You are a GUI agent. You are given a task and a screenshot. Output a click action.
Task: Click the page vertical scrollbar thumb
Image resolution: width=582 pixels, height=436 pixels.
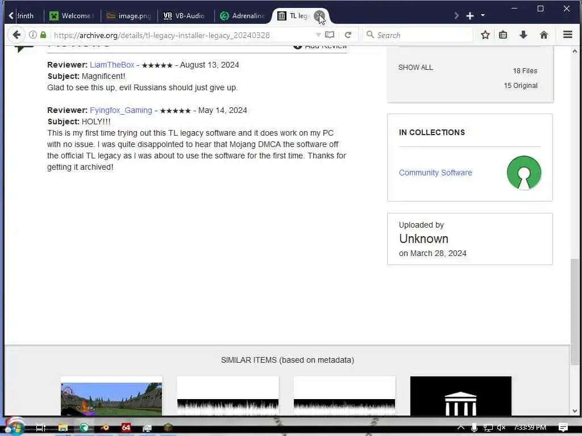pos(575,312)
